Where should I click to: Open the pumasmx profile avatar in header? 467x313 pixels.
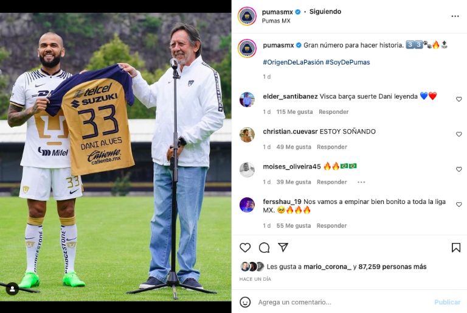click(x=247, y=16)
